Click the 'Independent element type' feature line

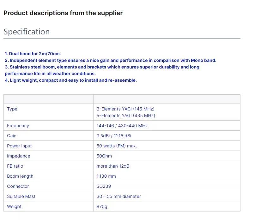[x=111, y=60]
